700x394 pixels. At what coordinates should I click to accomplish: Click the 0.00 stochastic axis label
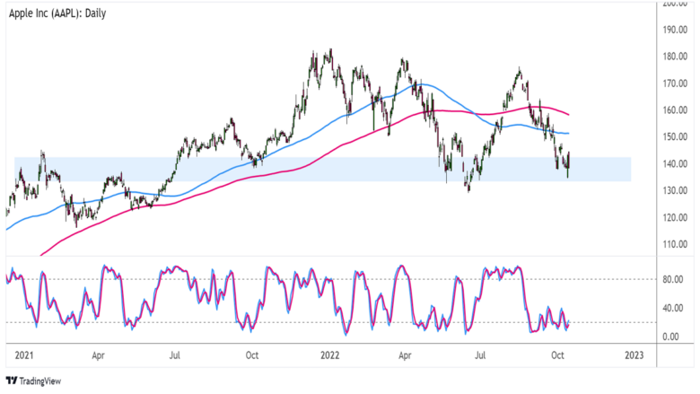point(671,337)
